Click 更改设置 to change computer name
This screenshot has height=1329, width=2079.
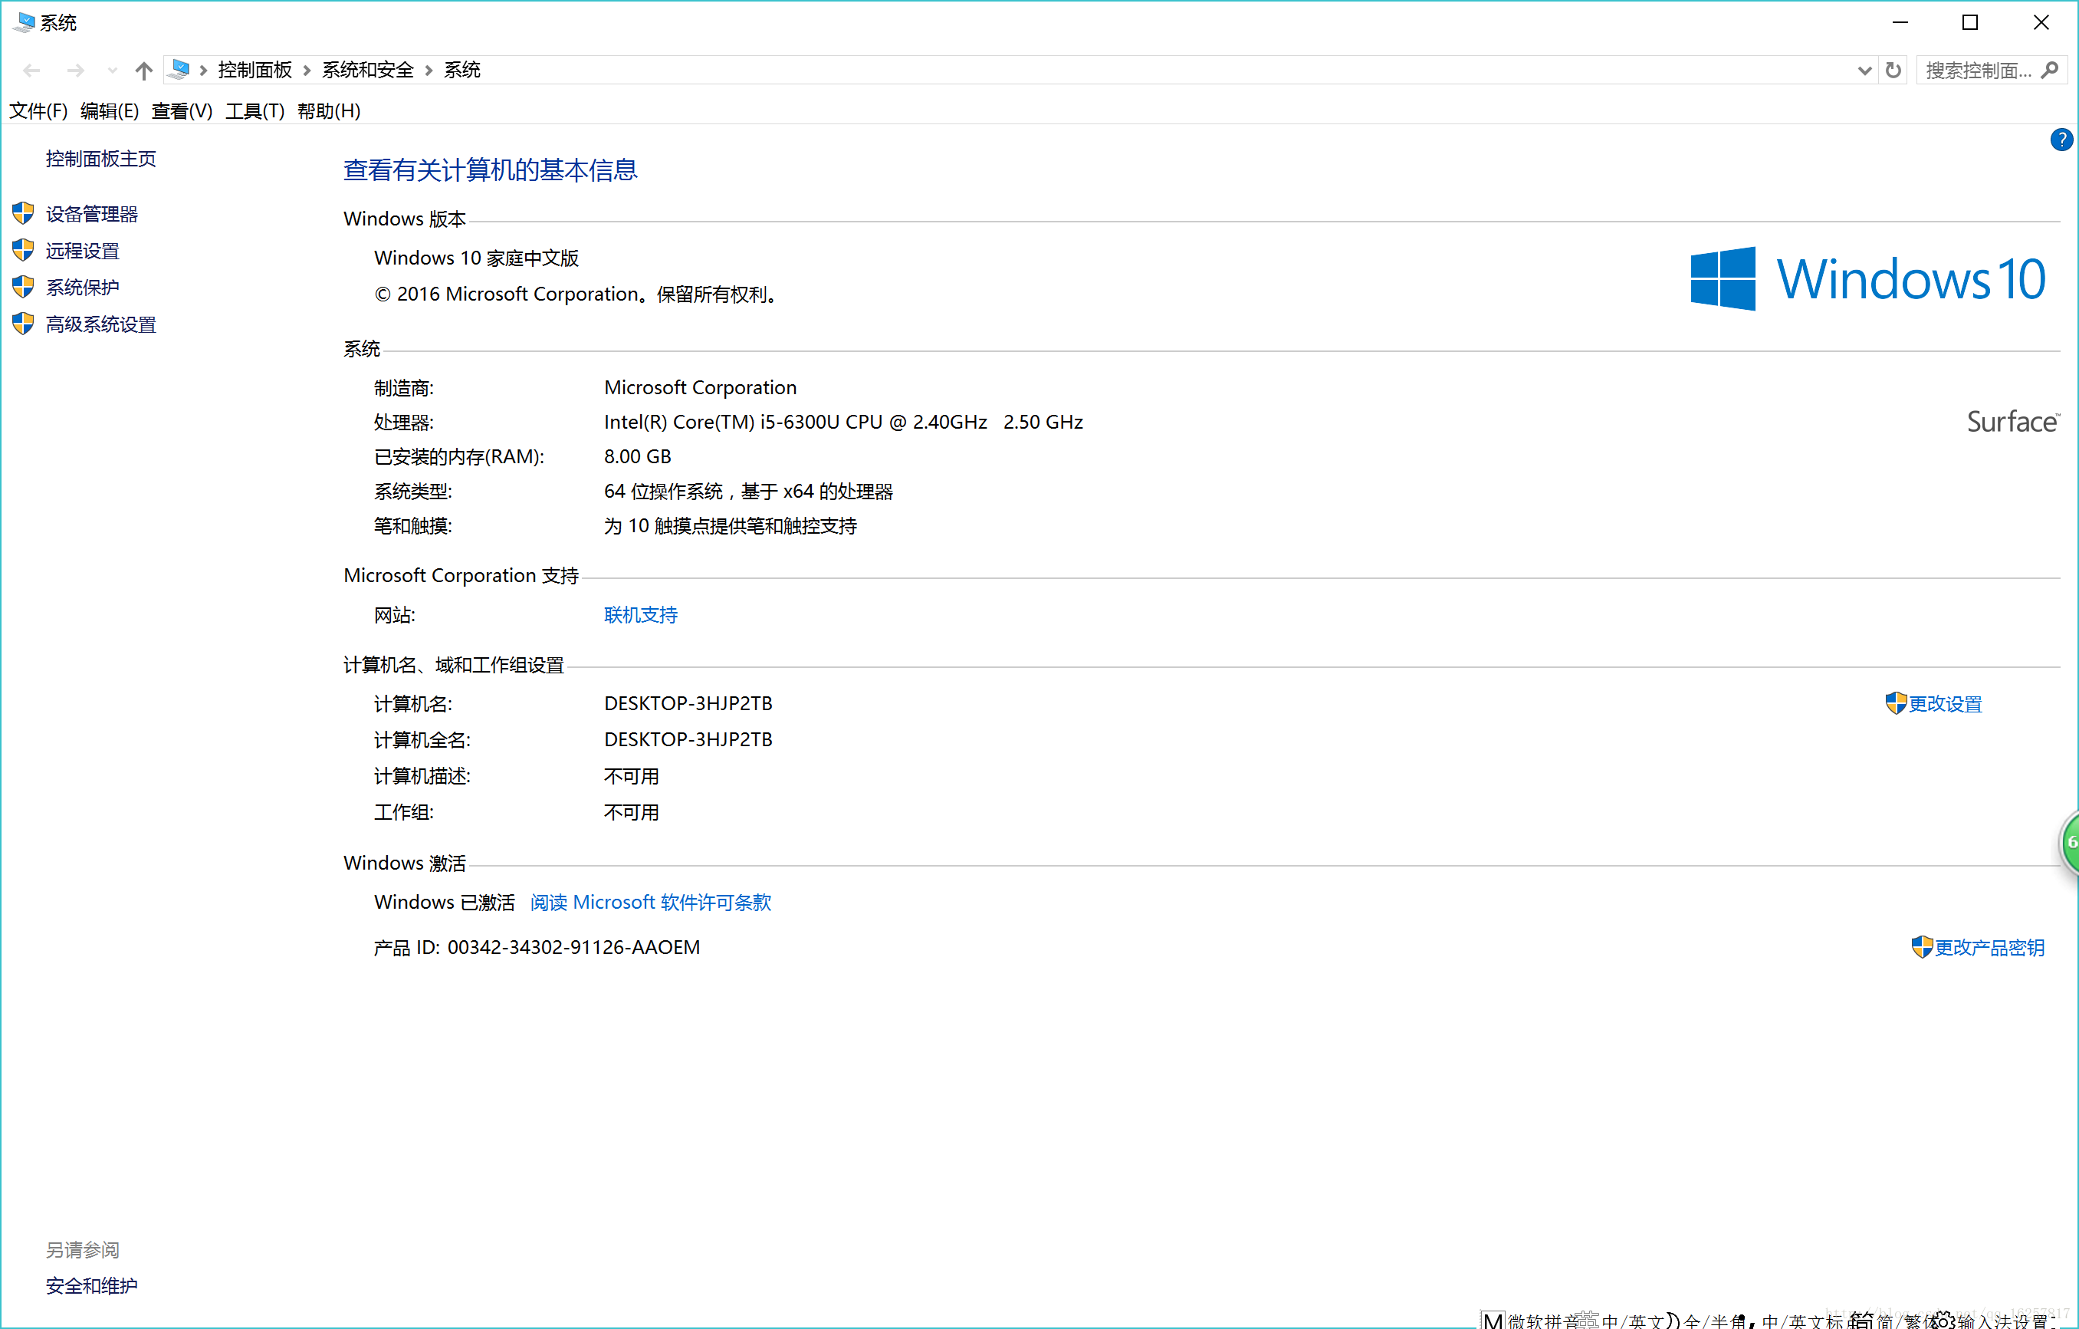1945,704
